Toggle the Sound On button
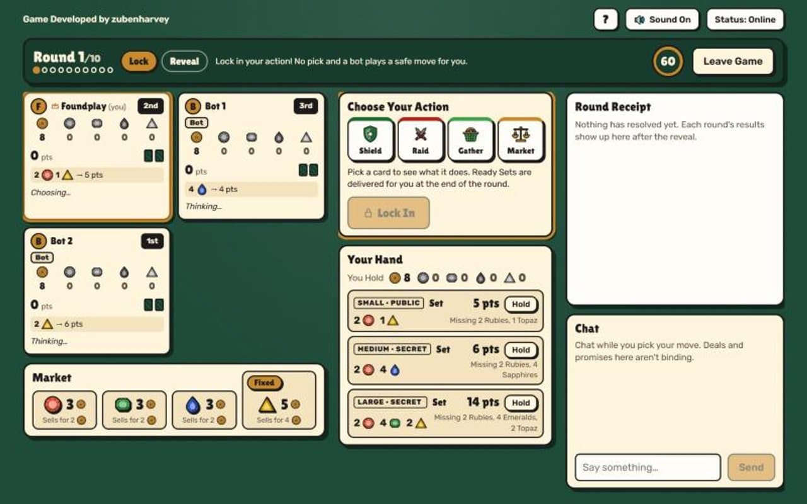Viewport: 807px width, 504px height. coord(663,20)
